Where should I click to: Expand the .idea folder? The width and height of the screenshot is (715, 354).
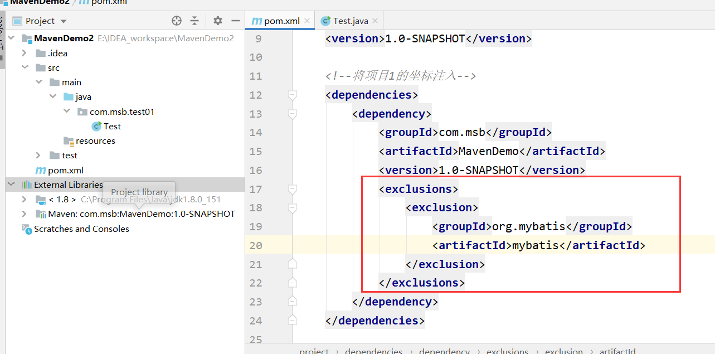[24, 53]
